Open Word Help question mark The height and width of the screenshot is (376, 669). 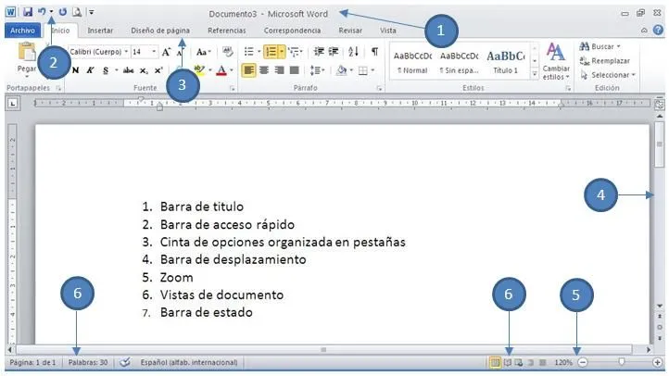[658, 31]
